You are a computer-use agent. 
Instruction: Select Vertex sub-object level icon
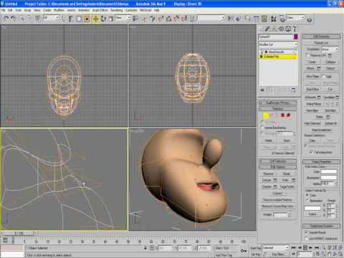point(266,115)
